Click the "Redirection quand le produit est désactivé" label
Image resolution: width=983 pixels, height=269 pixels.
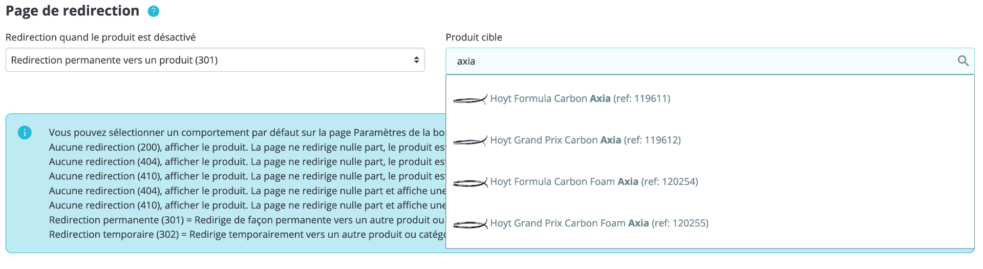[x=100, y=37]
